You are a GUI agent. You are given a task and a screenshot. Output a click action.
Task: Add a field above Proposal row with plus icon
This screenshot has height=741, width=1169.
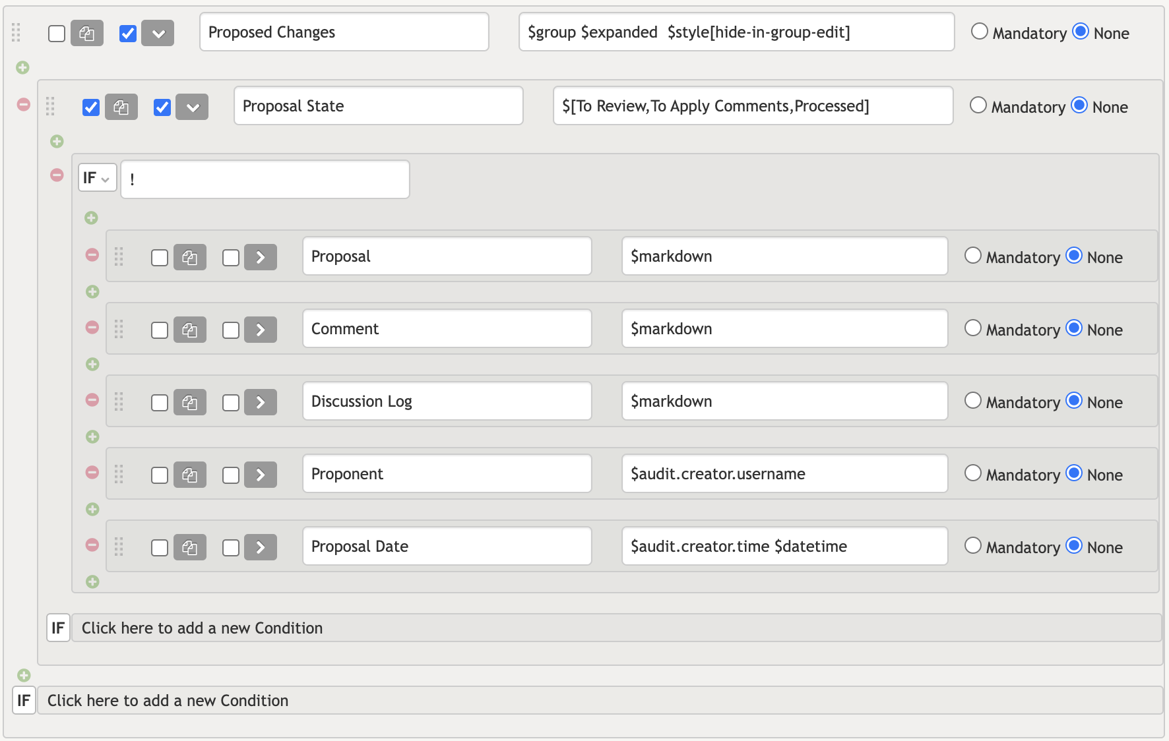(92, 218)
